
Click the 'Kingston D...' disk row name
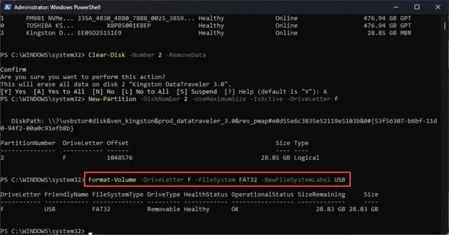coord(50,33)
